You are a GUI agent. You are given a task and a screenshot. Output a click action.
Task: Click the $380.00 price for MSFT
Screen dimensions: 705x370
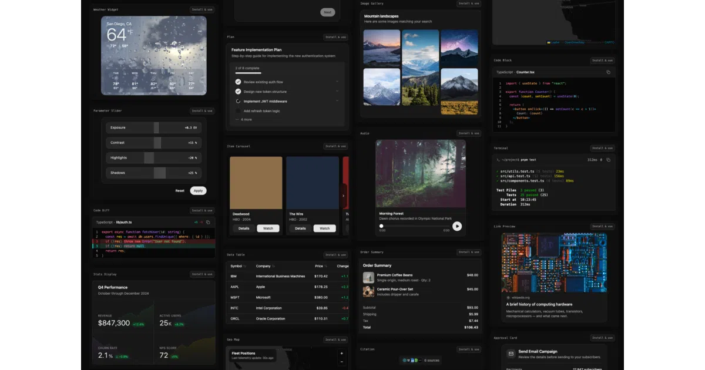tap(321, 297)
